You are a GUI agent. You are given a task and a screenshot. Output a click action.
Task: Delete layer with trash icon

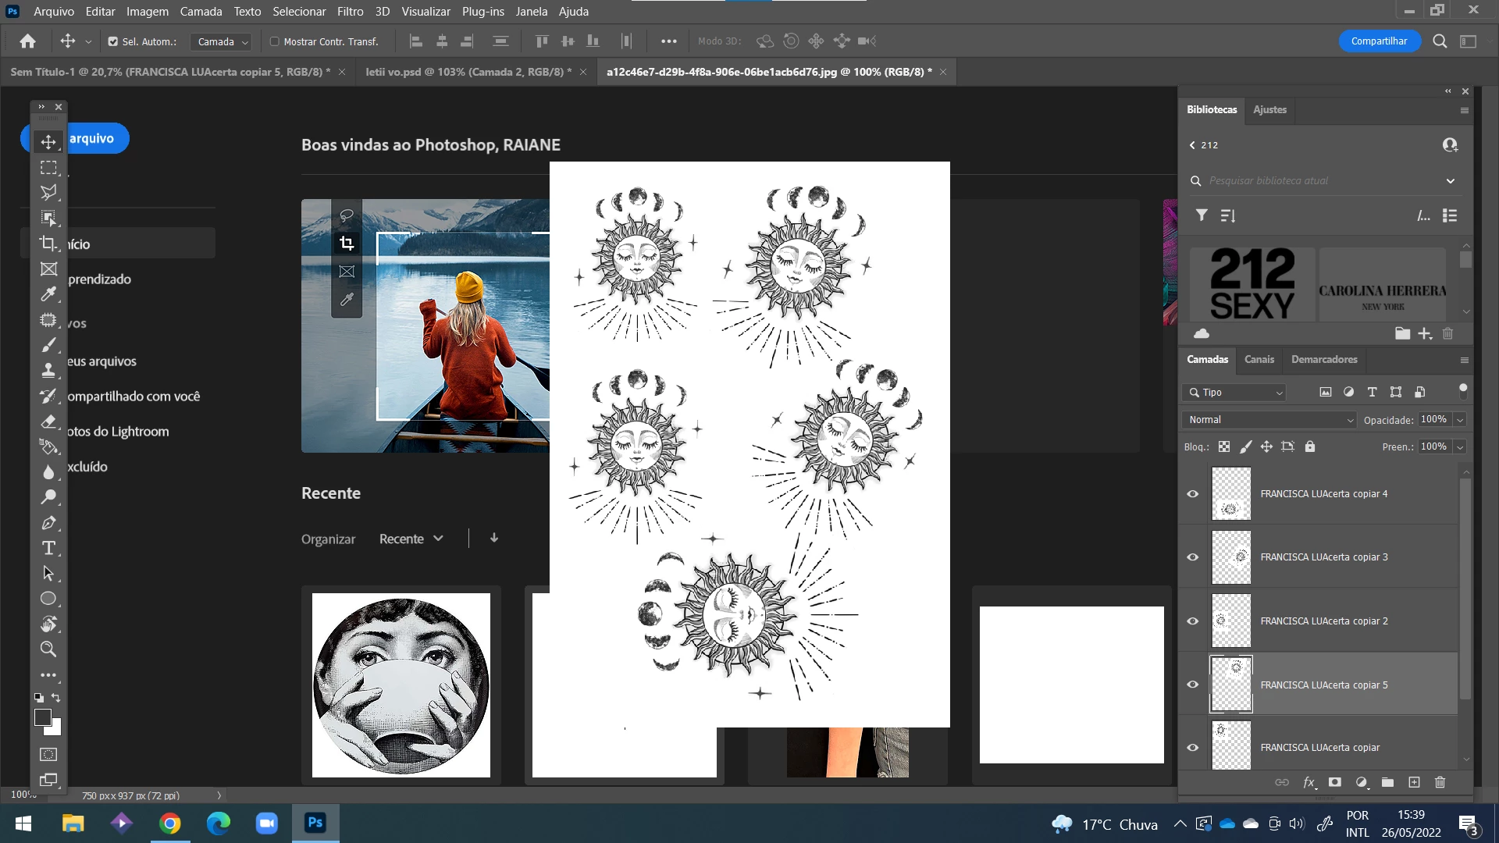[x=1440, y=782]
